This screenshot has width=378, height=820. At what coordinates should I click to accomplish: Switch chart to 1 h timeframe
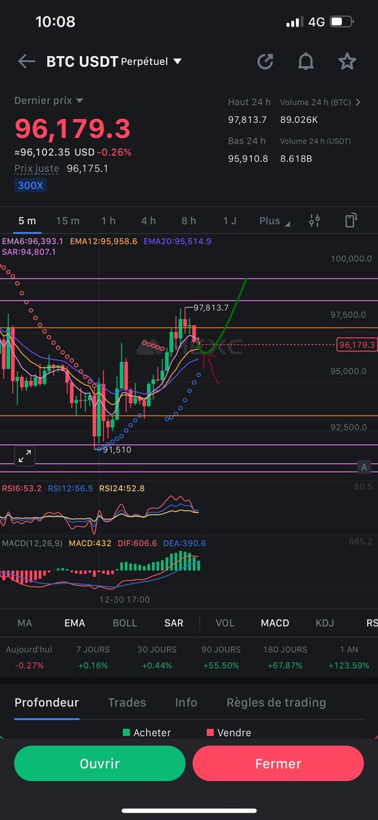(x=108, y=221)
